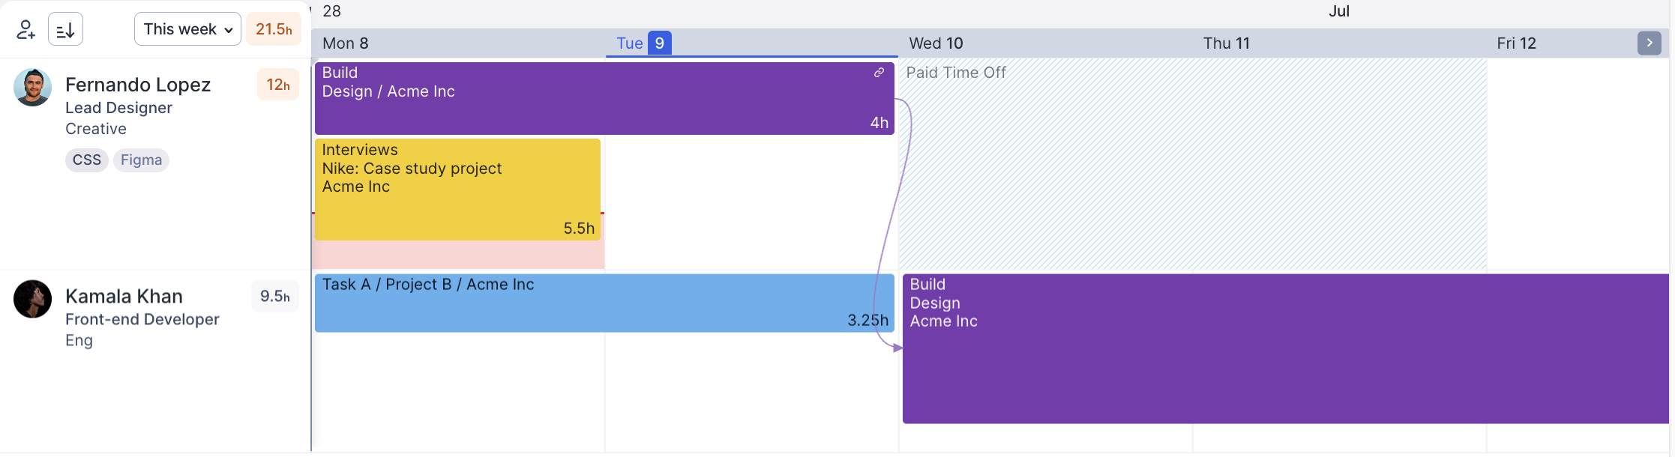
Task: Go to next week with arrow
Action: 1649,43
